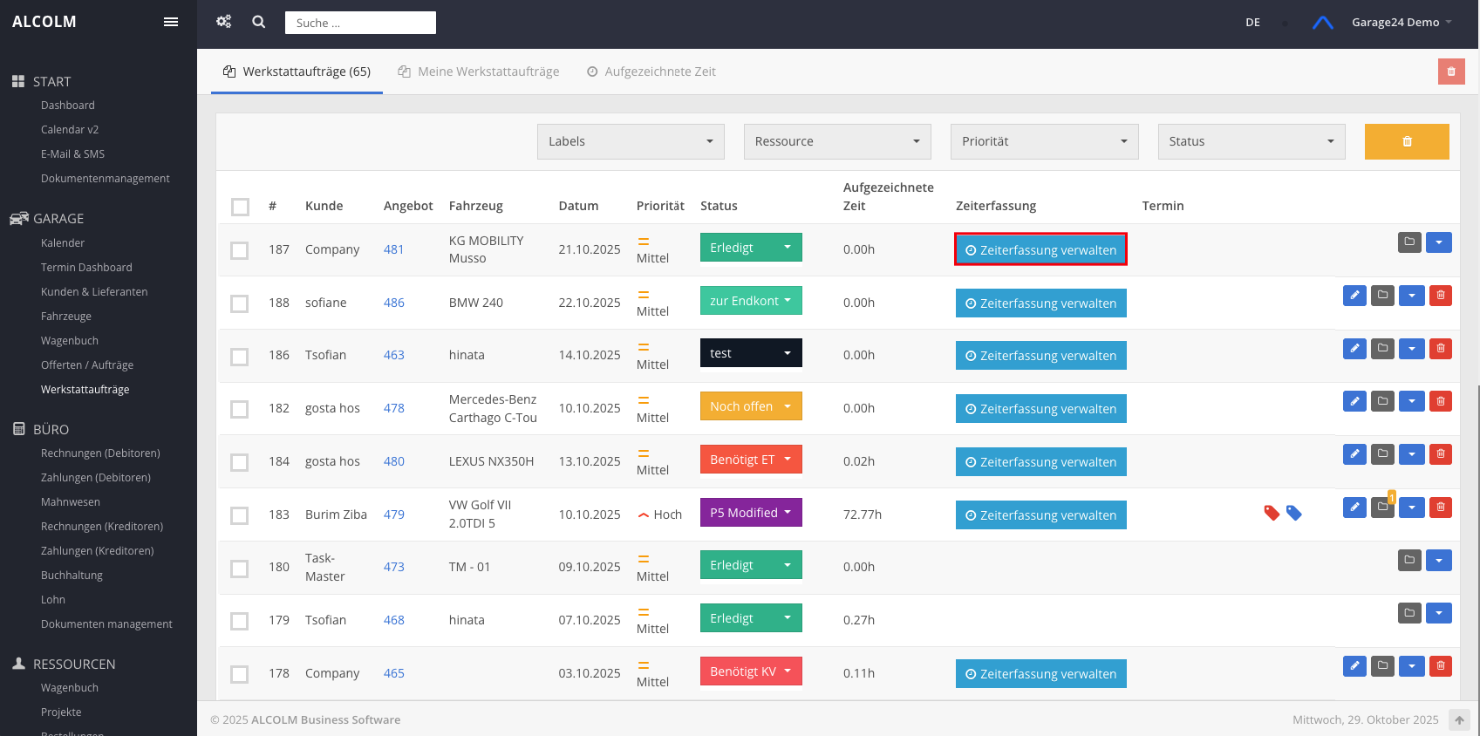
Task: Open the Aufgezeichnete Zeit tab
Action: pyautogui.click(x=651, y=72)
